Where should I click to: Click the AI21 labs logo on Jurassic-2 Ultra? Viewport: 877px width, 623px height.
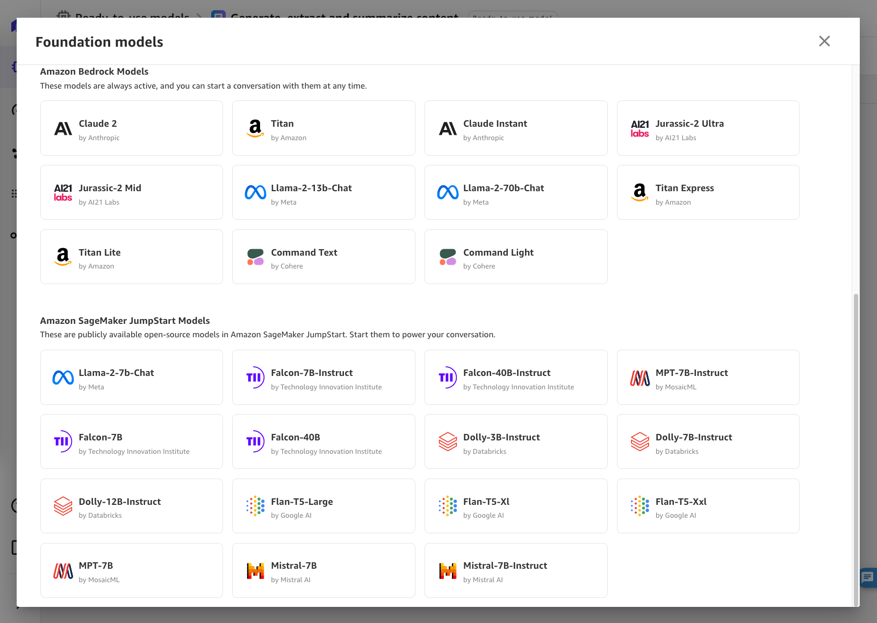(640, 128)
